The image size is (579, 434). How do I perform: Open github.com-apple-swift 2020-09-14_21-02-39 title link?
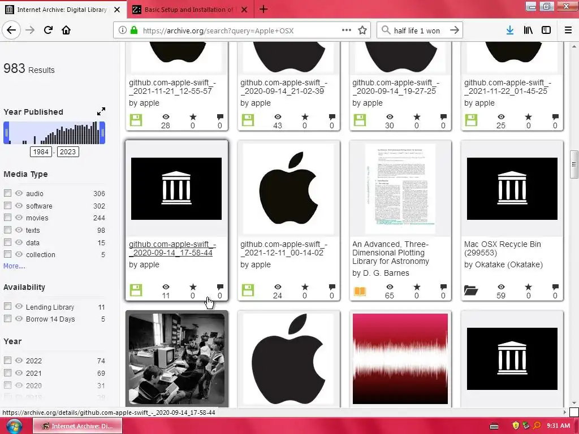click(x=284, y=86)
